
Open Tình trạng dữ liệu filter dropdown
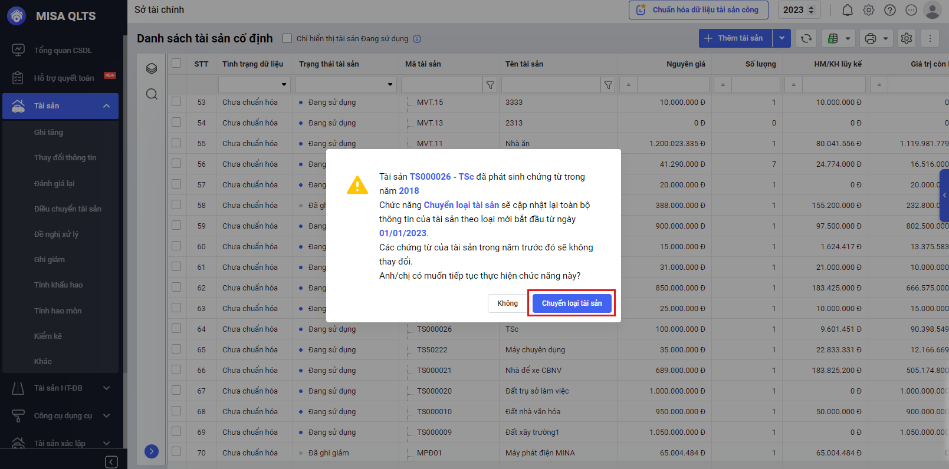pos(284,85)
